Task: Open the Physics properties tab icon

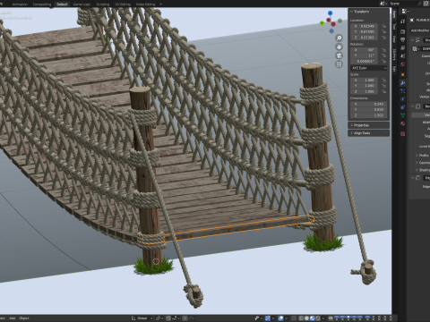Action: [x=402, y=98]
